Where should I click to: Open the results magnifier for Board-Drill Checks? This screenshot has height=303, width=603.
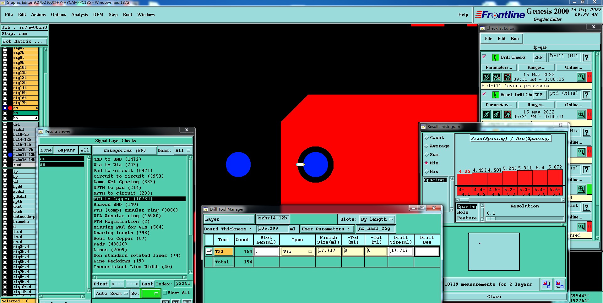point(581,114)
